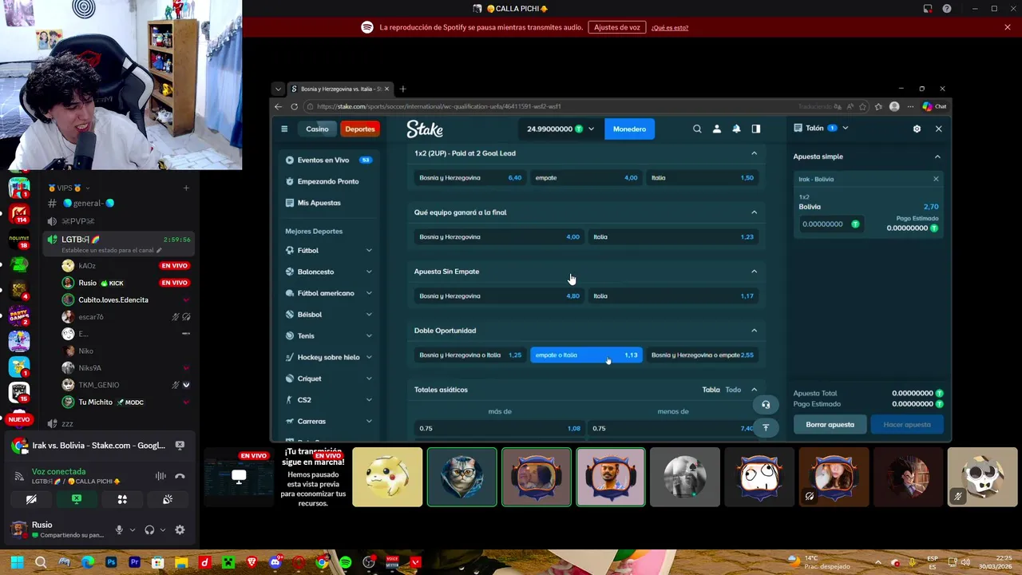Open Windows Start menu
The width and height of the screenshot is (1022, 575).
point(17,562)
